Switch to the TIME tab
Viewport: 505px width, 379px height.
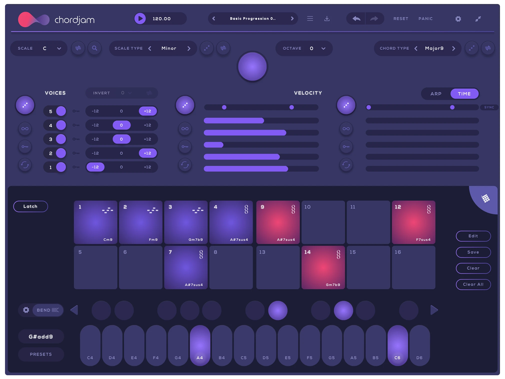pyautogui.click(x=464, y=94)
